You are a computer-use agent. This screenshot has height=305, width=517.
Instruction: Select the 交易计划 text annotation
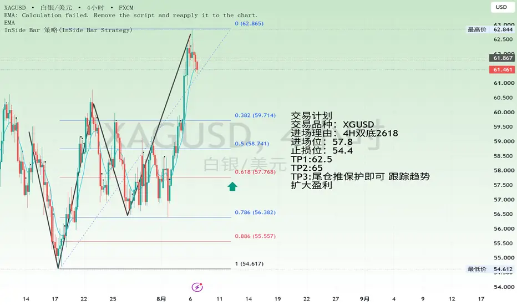tap(311, 116)
